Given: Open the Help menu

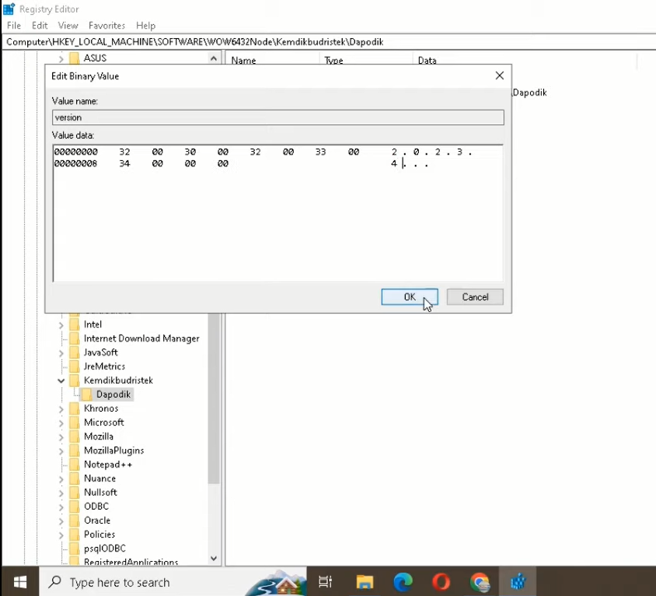Looking at the screenshot, I should [x=145, y=26].
